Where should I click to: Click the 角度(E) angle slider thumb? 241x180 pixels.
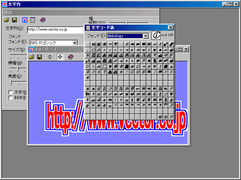[11, 82]
